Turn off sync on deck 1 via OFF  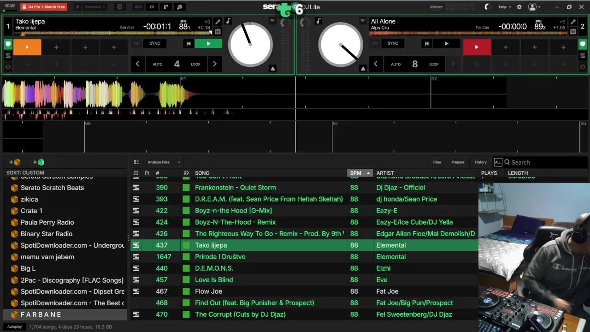point(136,43)
